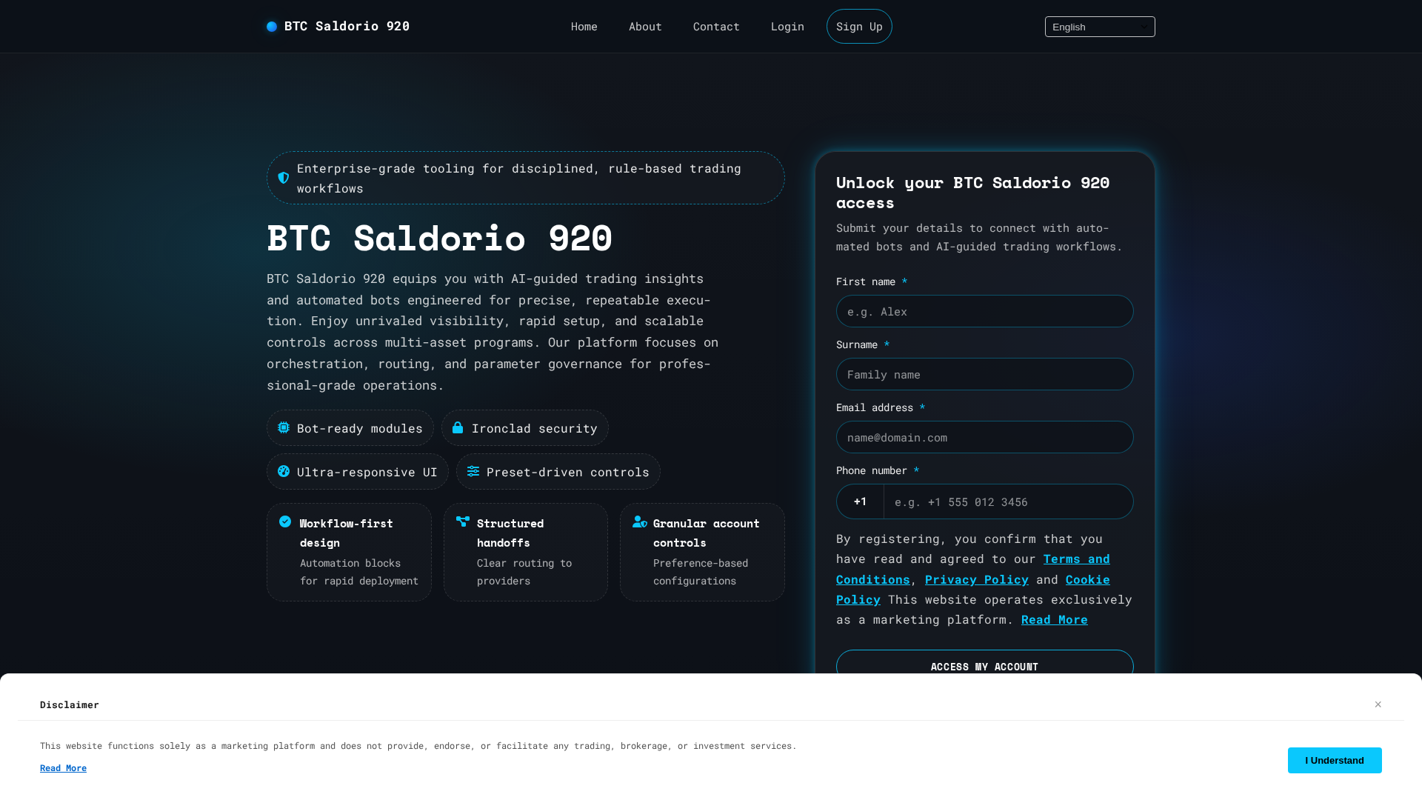
Task: Click the lock icon on Ironclad security
Action: coord(458,427)
